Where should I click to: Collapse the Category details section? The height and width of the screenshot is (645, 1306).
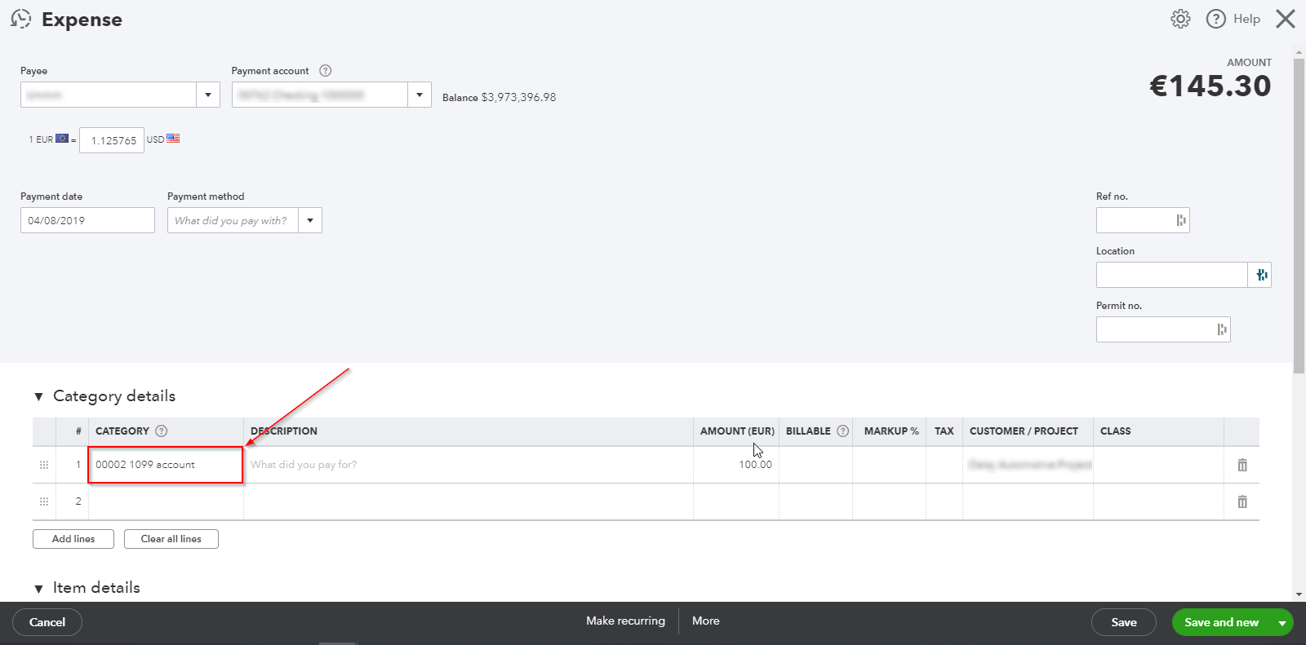(38, 396)
